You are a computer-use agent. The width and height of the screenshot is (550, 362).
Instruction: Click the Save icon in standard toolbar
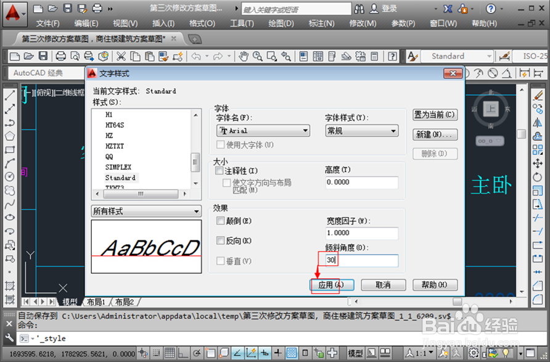[x=43, y=56]
